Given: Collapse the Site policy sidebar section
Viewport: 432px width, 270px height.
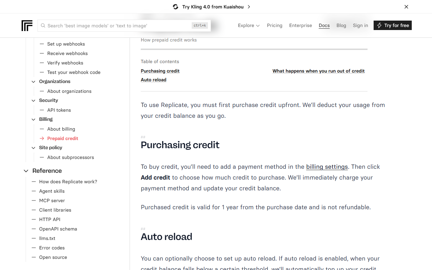Looking at the screenshot, I should (x=33, y=148).
